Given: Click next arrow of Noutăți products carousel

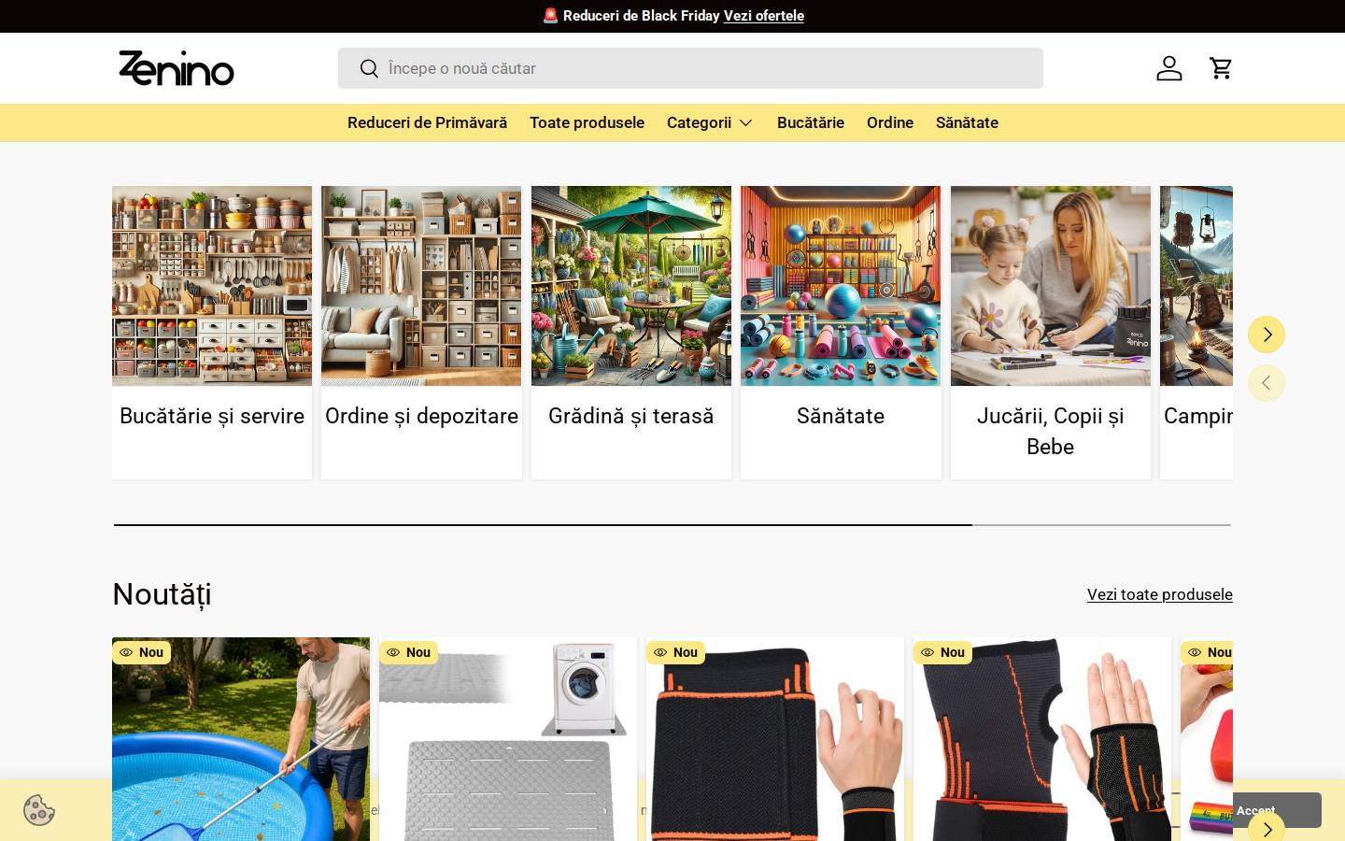Looking at the screenshot, I should 1267,828.
